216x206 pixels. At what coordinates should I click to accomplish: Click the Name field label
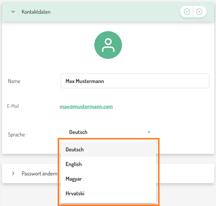click(x=14, y=81)
